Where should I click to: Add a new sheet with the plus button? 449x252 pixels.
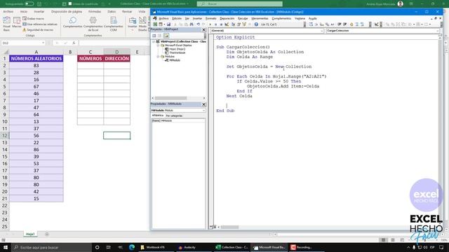click(x=47, y=234)
